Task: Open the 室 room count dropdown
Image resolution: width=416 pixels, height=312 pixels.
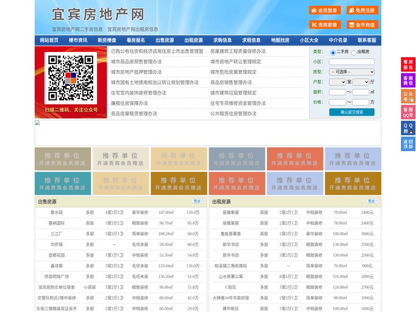Action: 337,82
